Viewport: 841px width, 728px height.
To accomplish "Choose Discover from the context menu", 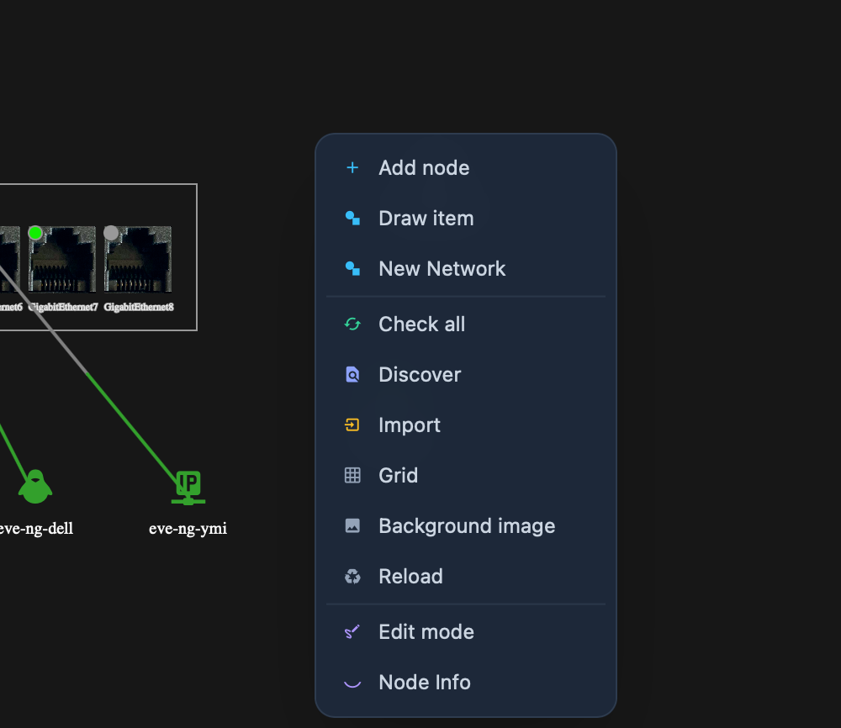I will pos(466,374).
